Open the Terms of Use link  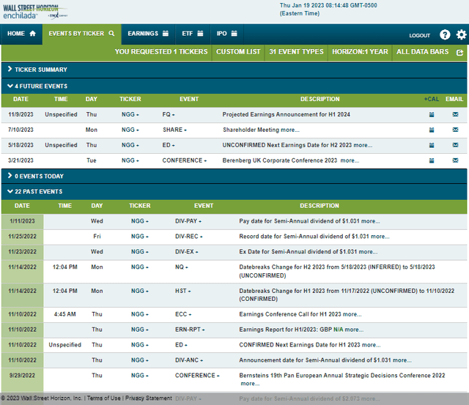point(104,398)
